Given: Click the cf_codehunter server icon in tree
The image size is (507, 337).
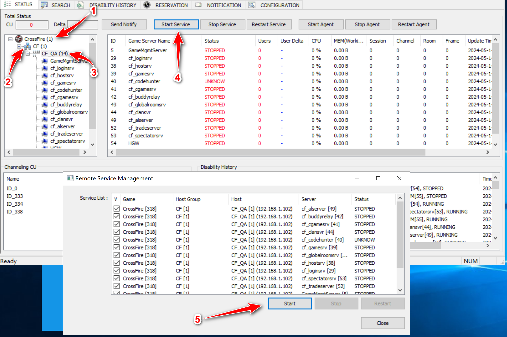Looking at the screenshot, I should click(x=45, y=90).
